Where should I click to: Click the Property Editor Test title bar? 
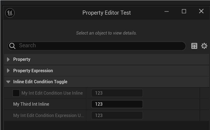[x=106, y=13]
